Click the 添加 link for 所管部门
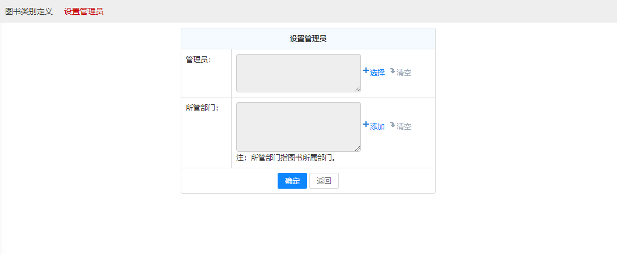Screen dimensions: 617x255 (377, 126)
